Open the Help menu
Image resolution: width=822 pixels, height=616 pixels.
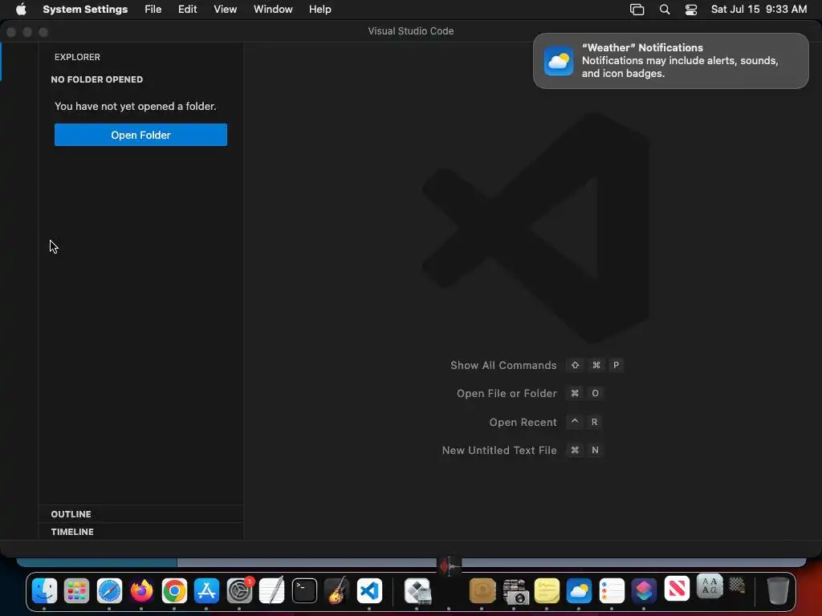[x=319, y=10]
